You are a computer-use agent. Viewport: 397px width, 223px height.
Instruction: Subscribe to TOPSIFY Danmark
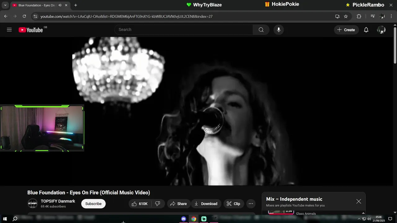click(x=93, y=204)
